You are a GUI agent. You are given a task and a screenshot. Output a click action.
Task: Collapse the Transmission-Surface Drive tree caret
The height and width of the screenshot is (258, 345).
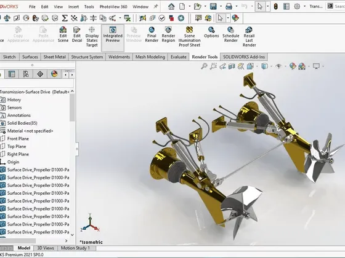coord(72,92)
